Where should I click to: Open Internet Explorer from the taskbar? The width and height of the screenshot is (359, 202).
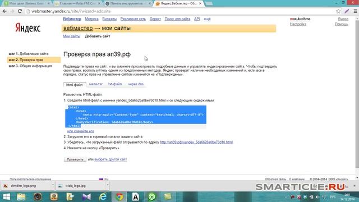pyautogui.click(x=103, y=197)
